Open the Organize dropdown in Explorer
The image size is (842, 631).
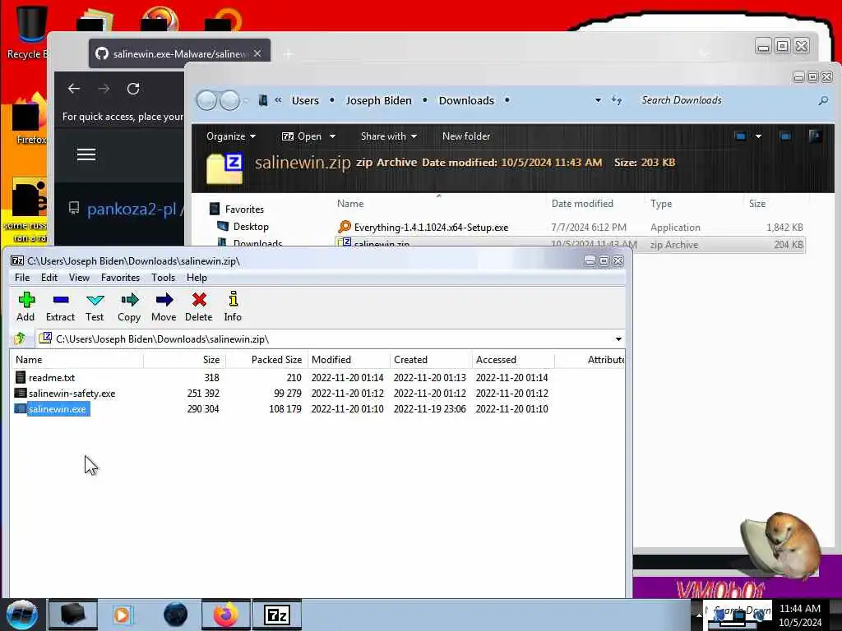coord(231,136)
